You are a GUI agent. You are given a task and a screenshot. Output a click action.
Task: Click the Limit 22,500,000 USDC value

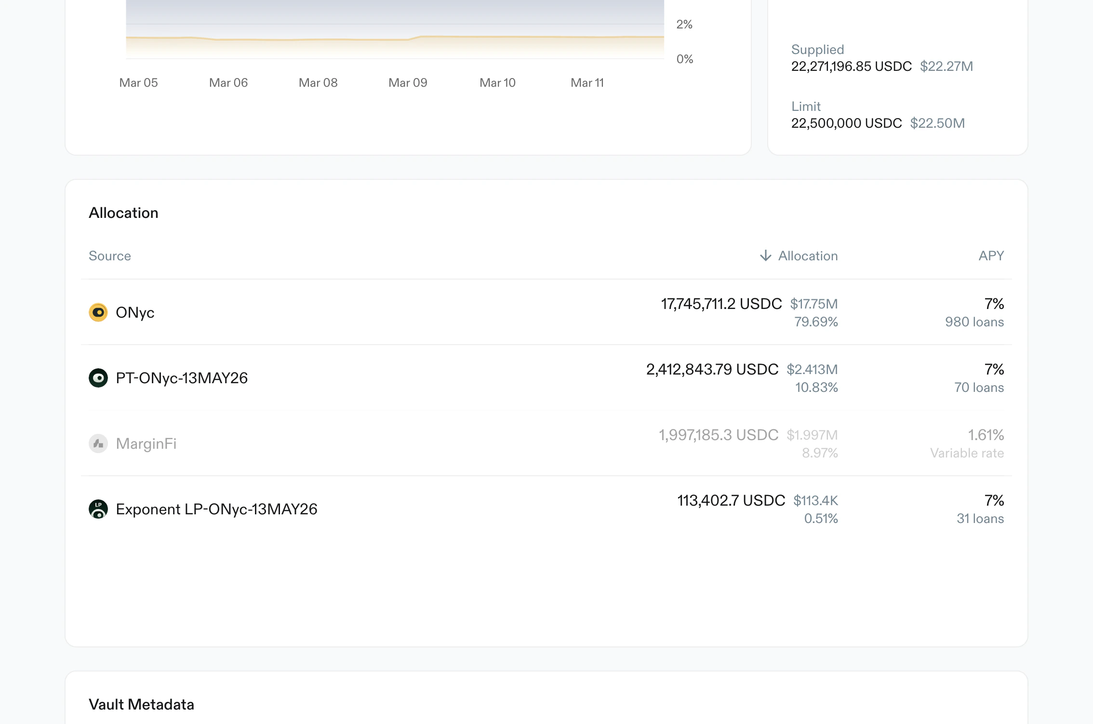click(846, 123)
